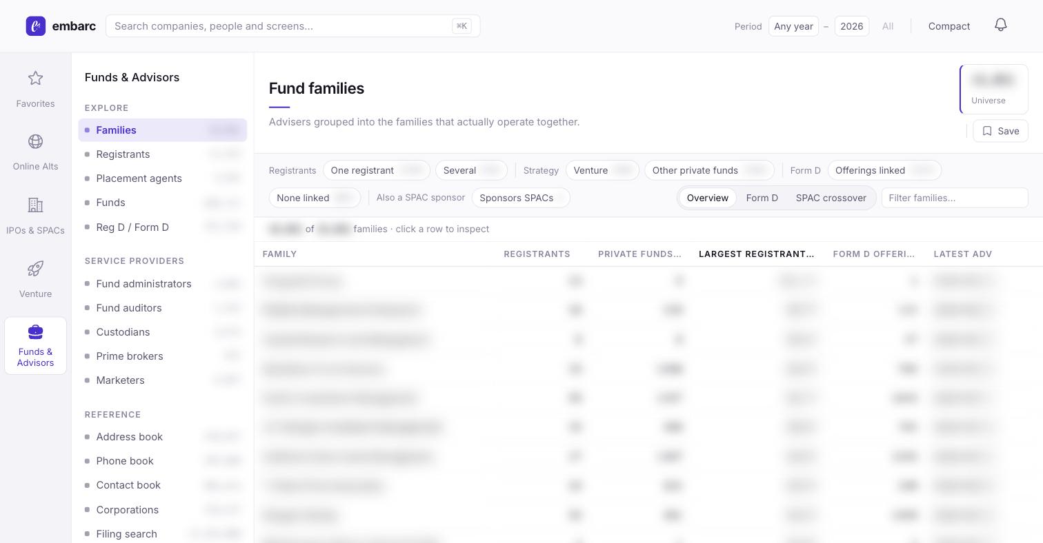Image resolution: width=1043 pixels, height=543 pixels.
Task: Open Fund administrators list
Action: pyautogui.click(x=163, y=284)
